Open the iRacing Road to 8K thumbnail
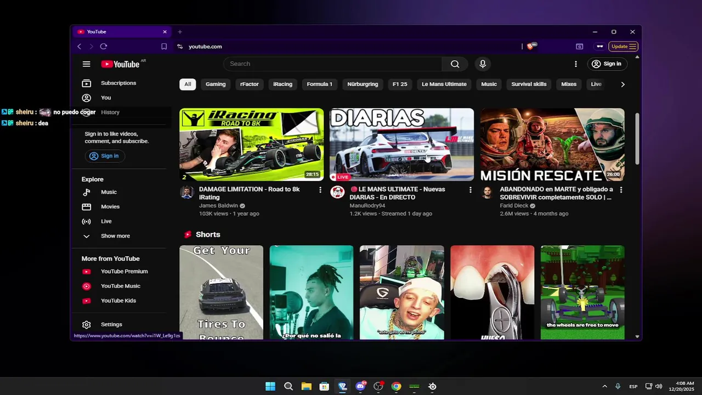The width and height of the screenshot is (702, 395). (x=252, y=145)
